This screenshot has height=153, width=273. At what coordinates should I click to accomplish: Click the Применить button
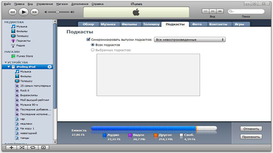[x=251, y=137]
